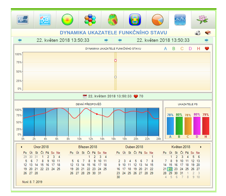Select day 23 in Květen 2018
Screen dimensions: 226x196
176,169
